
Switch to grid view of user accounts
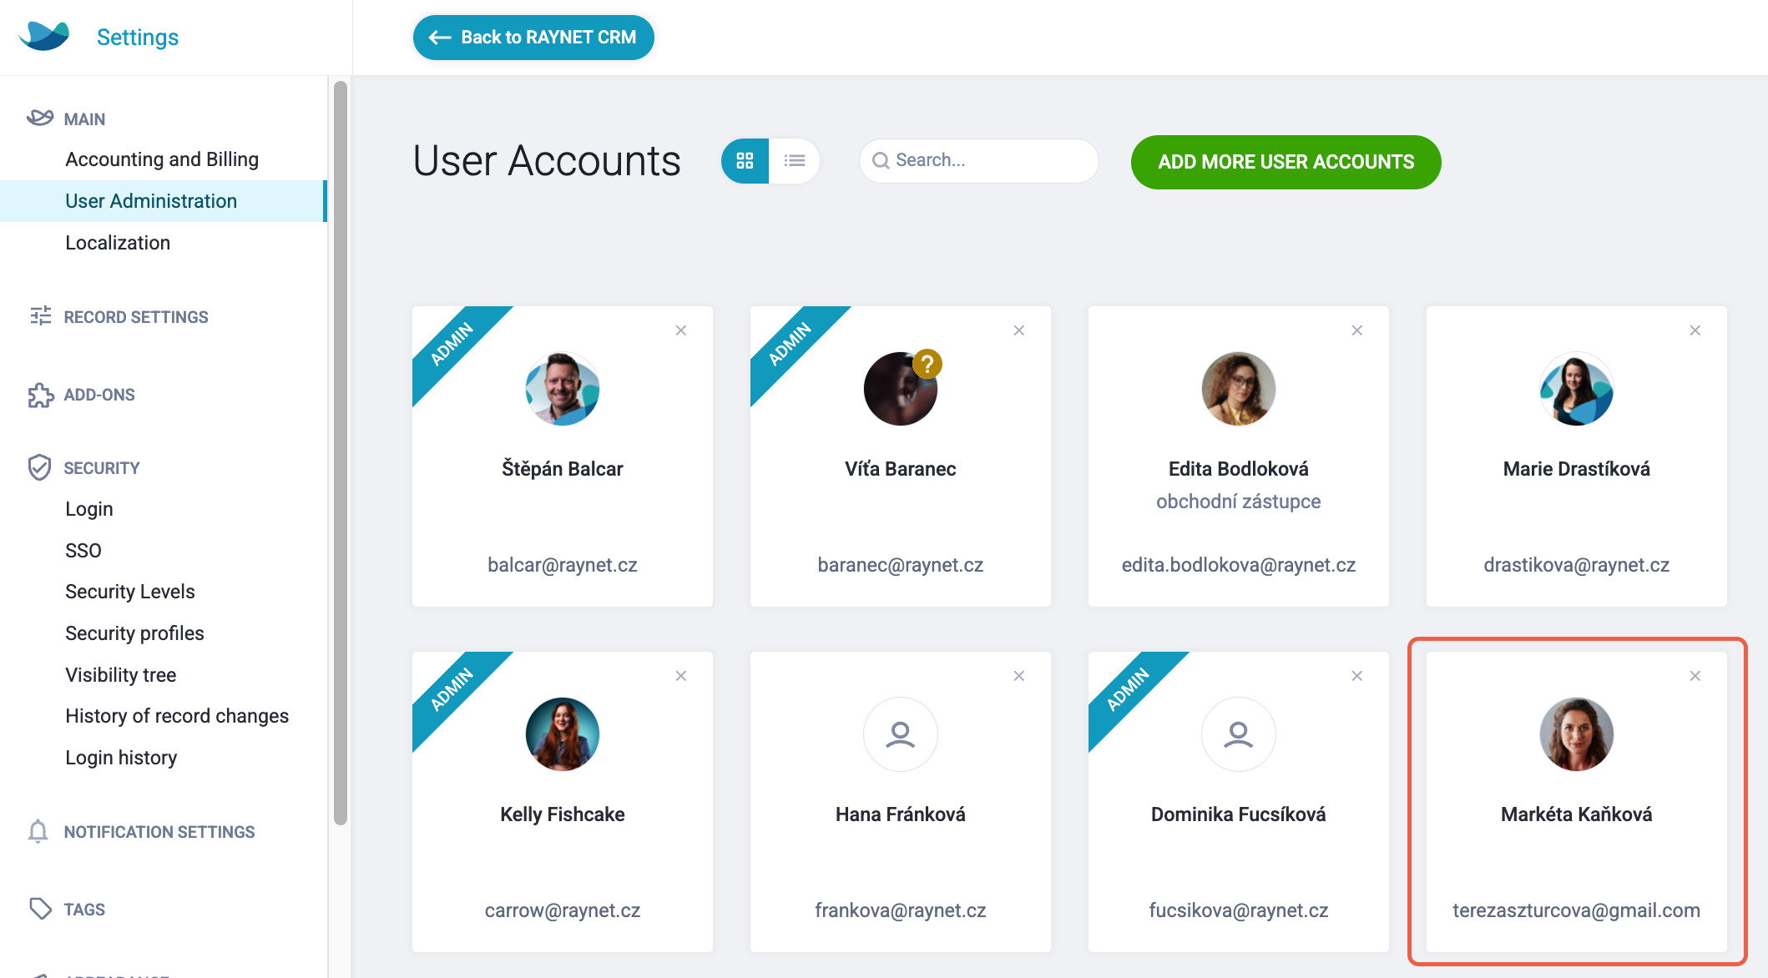(745, 161)
